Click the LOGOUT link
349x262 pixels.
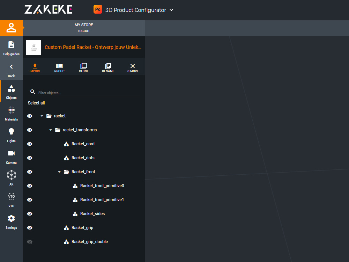tap(83, 31)
